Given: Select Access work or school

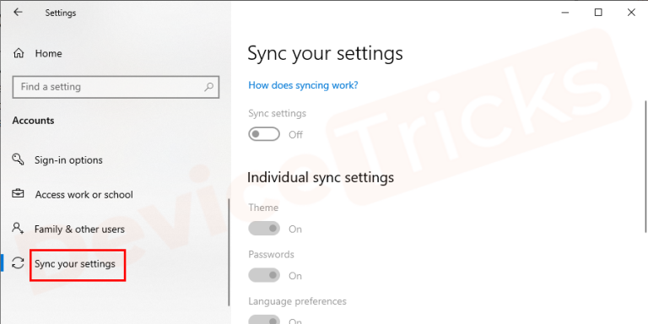Looking at the screenshot, I should pyautogui.click(x=84, y=195).
